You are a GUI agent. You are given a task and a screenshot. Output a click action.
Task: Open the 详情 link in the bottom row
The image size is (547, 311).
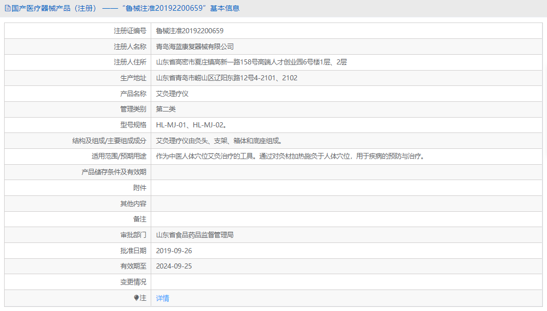click(161, 298)
